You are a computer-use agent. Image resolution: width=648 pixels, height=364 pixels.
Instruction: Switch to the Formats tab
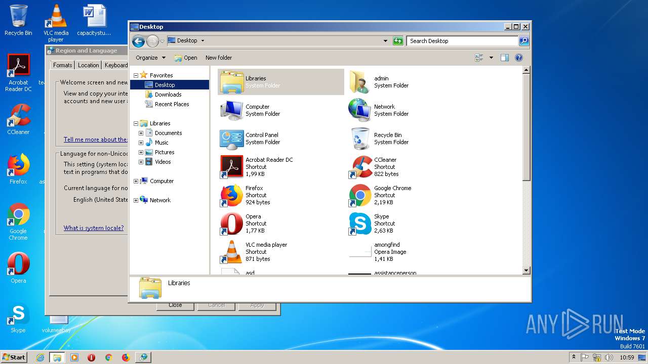coord(63,65)
